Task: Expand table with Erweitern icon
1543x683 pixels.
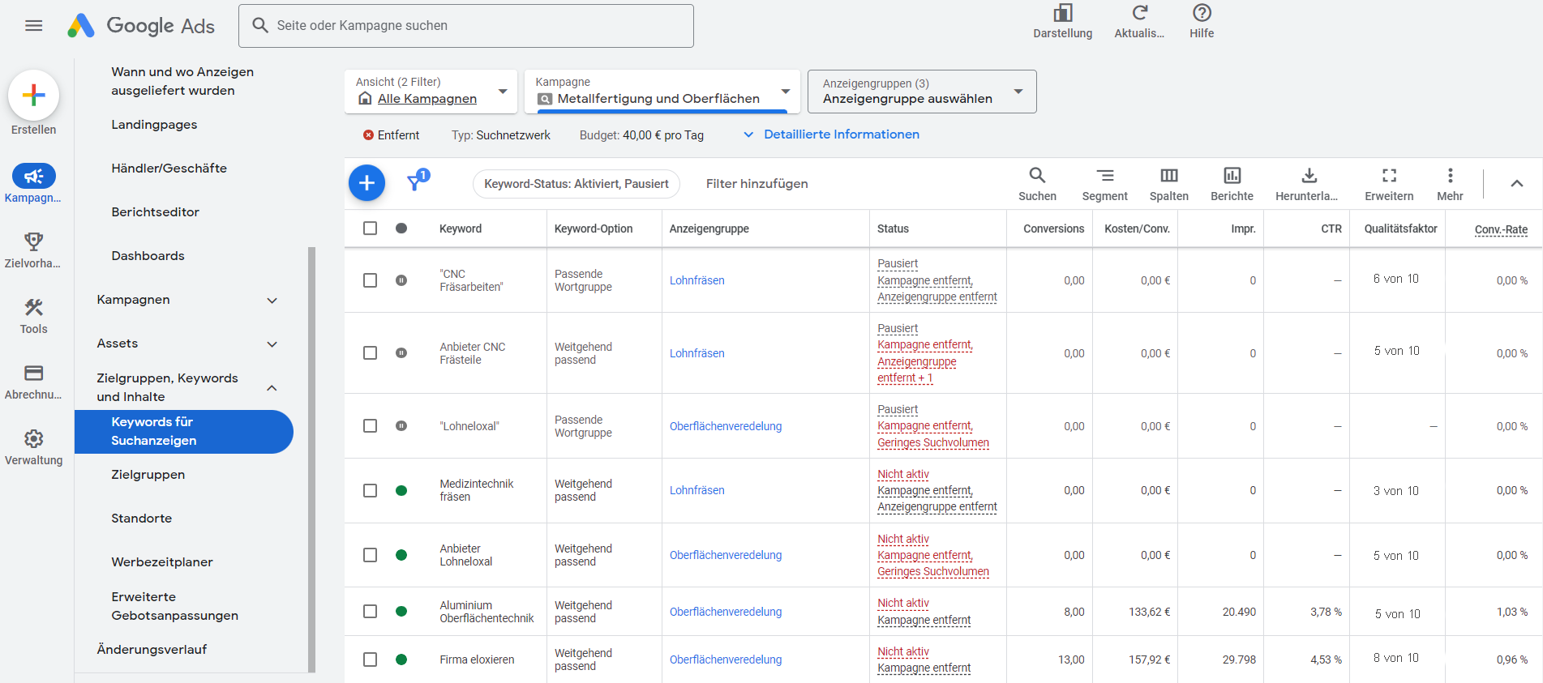Action: click(1389, 184)
